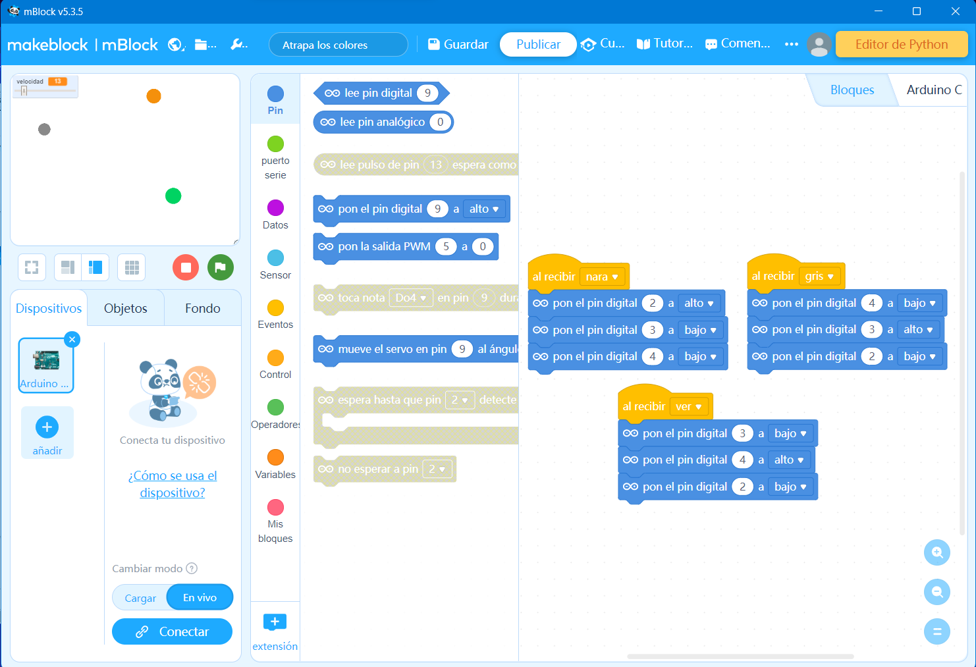
Task: Click the lee pin analógico block
Action: (383, 122)
